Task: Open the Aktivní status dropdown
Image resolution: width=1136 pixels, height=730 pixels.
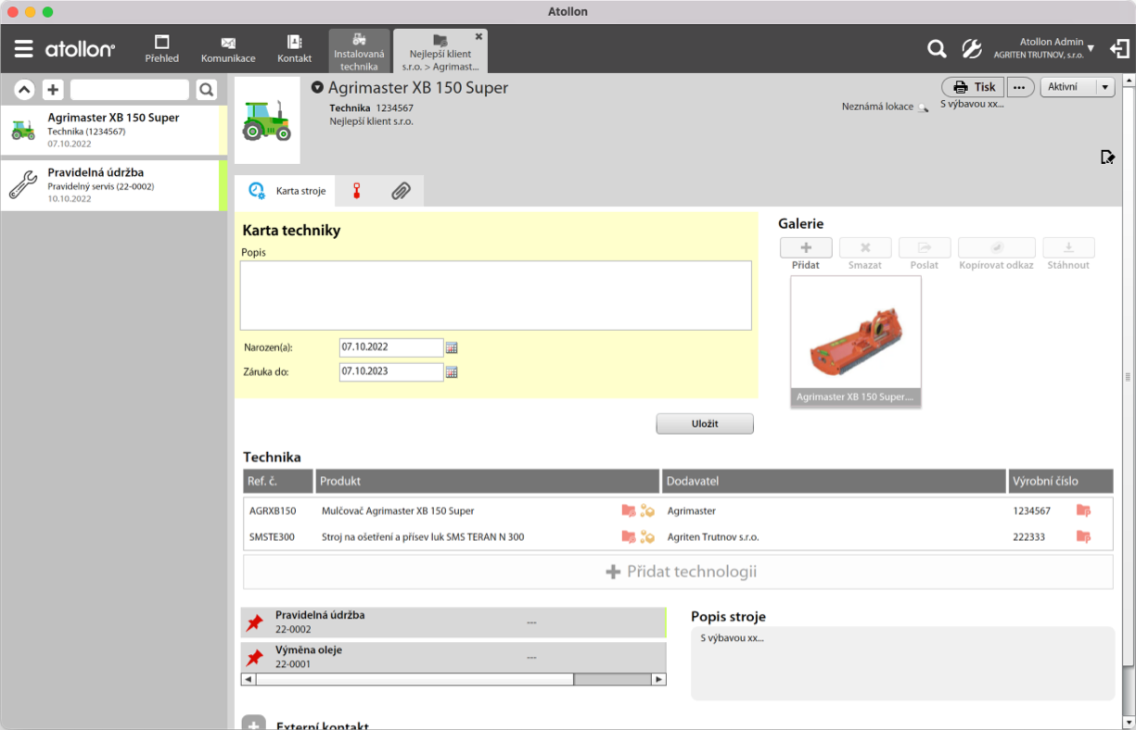Action: [x=1077, y=87]
